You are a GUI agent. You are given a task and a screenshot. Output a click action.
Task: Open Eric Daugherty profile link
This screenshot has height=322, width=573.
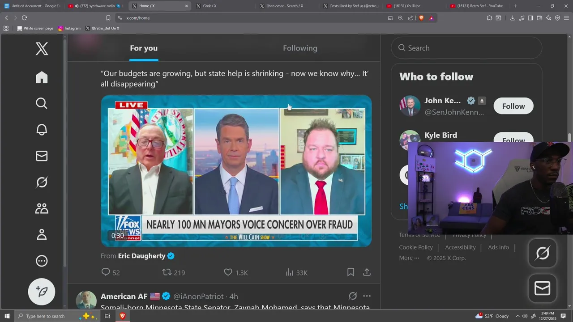coord(141,256)
